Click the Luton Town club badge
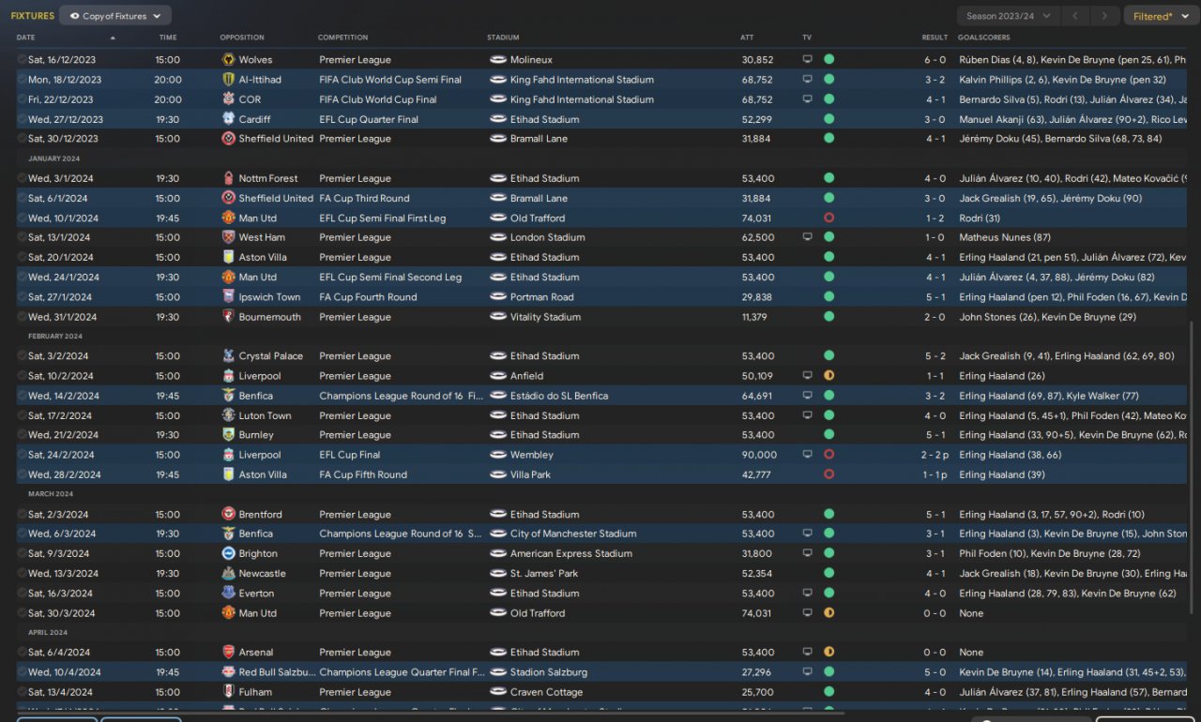 (228, 415)
